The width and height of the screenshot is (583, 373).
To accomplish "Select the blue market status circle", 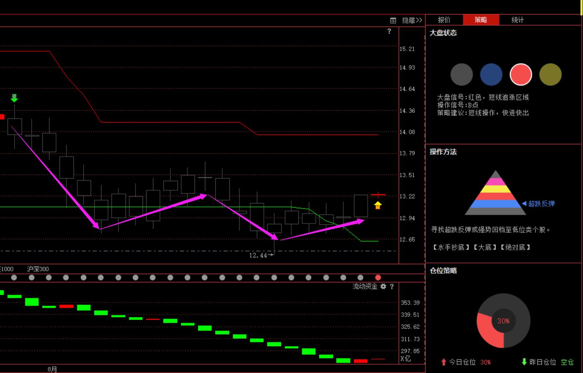I will pos(491,75).
